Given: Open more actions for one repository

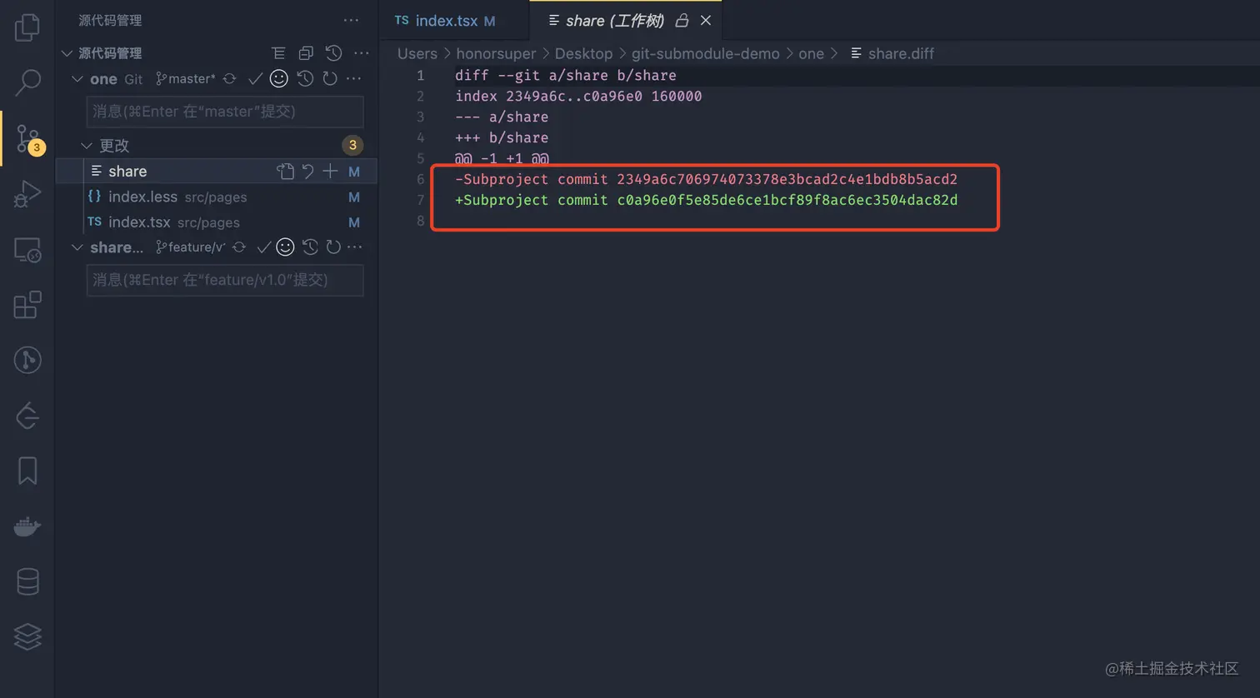Looking at the screenshot, I should tap(353, 79).
